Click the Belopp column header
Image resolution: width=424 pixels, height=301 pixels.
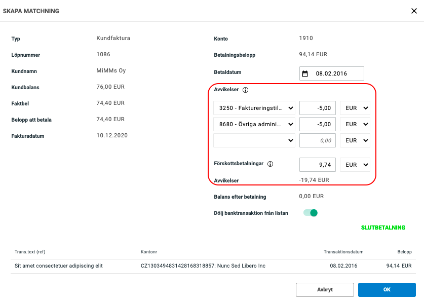click(x=404, y=252)
